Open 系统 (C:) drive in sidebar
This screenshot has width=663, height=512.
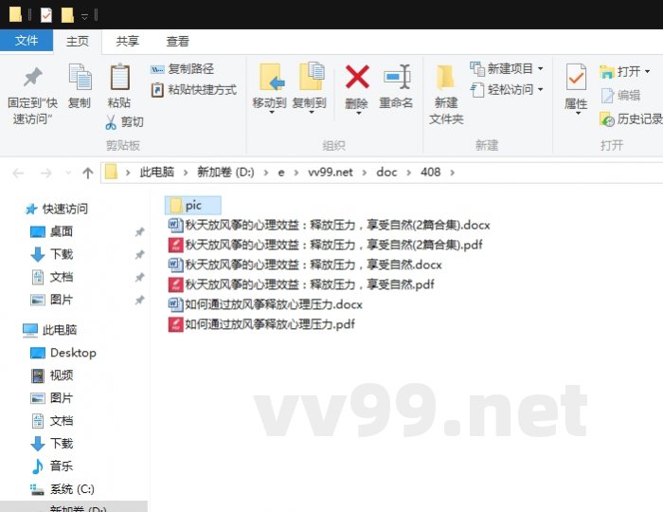click(63, 489)
